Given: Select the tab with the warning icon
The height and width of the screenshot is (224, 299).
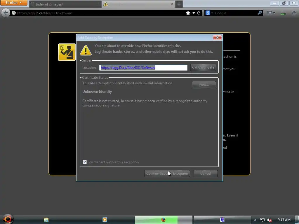Looking at the screenshot, I should [138, 4].
